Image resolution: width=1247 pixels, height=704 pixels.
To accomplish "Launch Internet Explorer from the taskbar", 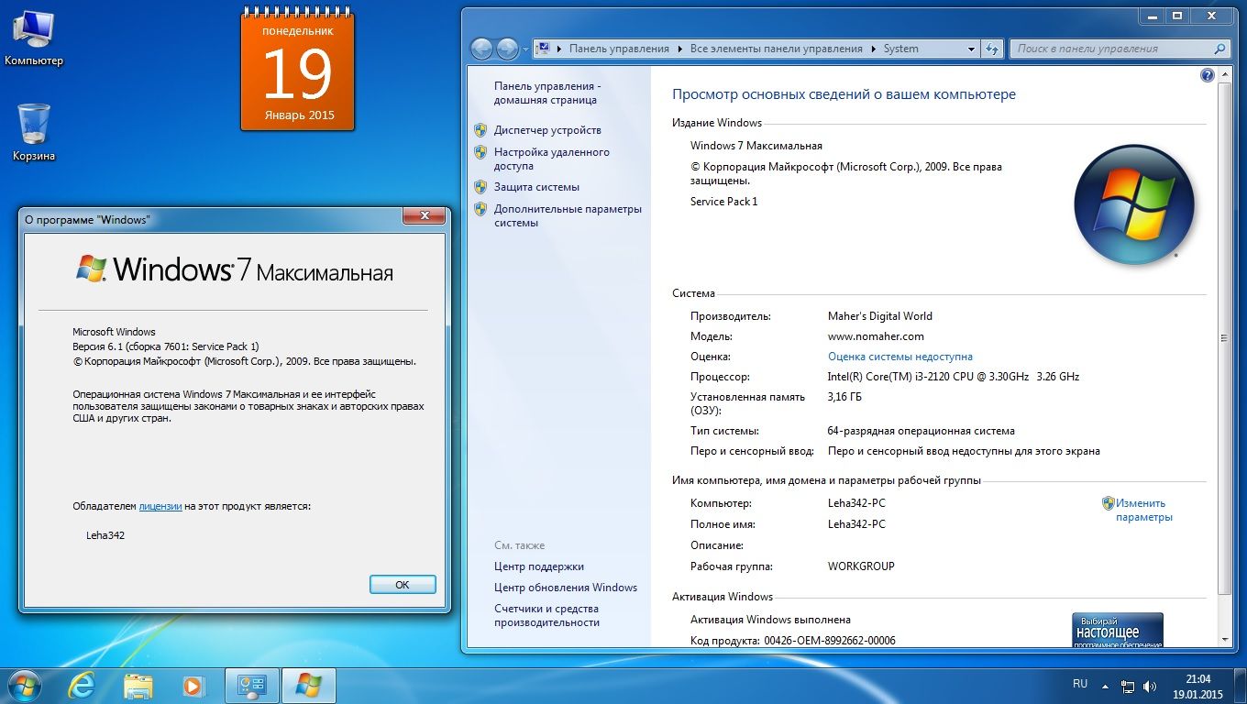I will click(x=82, y=686).
